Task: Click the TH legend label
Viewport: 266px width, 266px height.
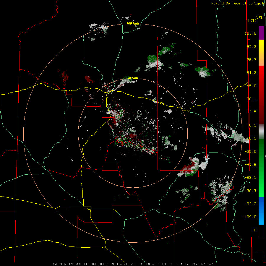Action: [254, 230]
